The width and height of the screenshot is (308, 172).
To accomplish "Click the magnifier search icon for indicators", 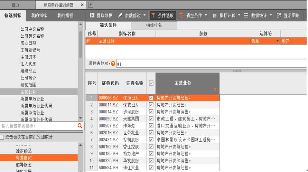I will click(80, 126).
